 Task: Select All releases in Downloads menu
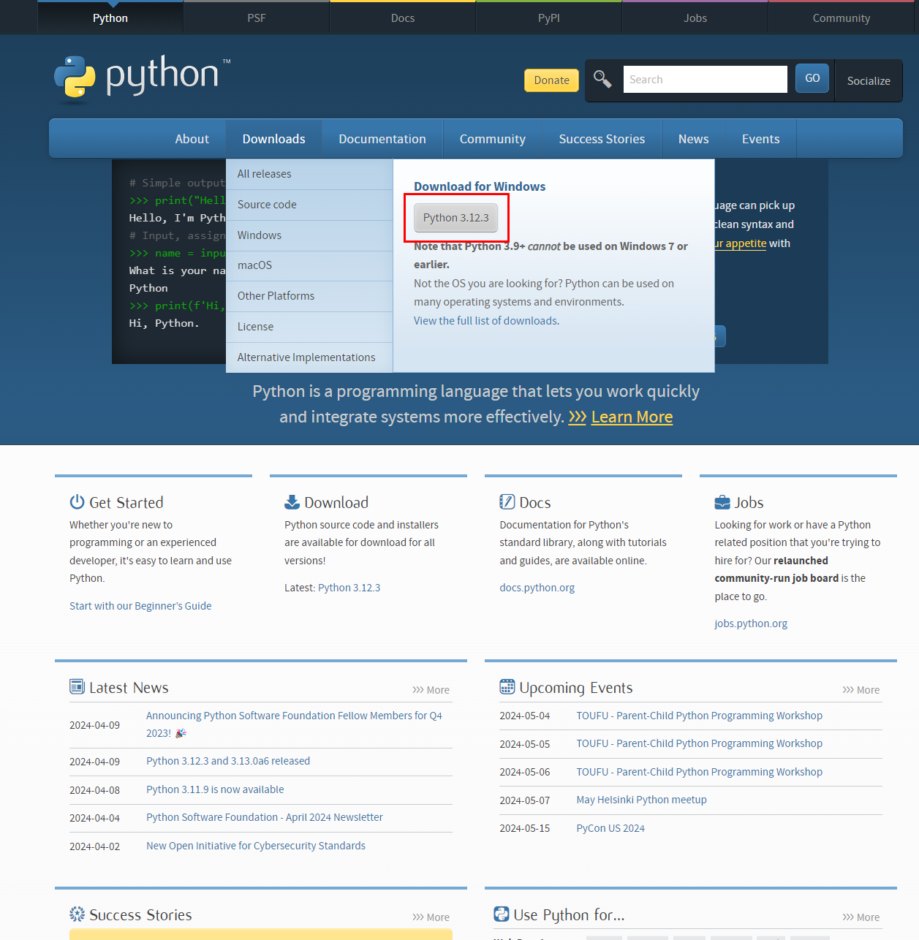click(x=309, y=174)
